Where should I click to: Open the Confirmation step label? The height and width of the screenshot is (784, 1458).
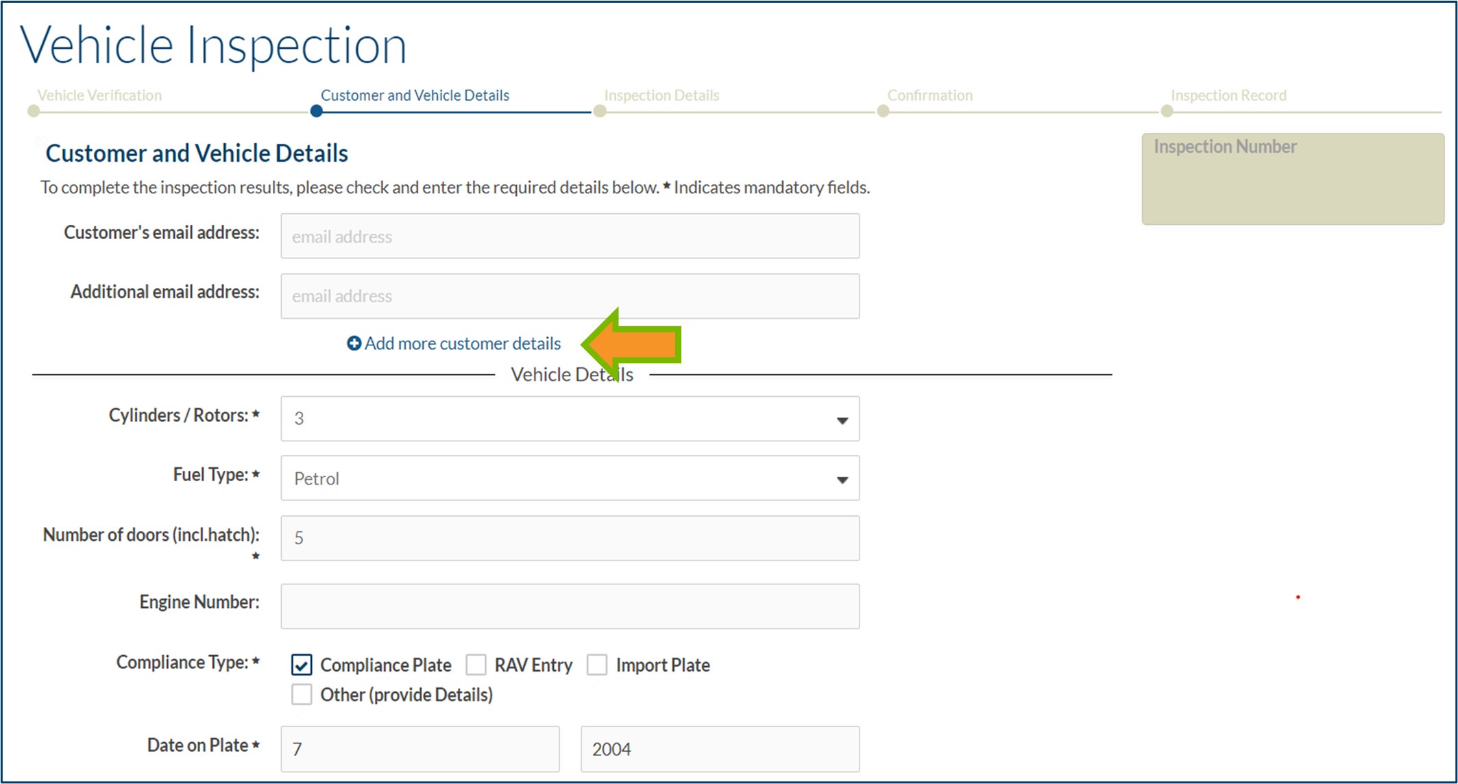coord(930,95)
